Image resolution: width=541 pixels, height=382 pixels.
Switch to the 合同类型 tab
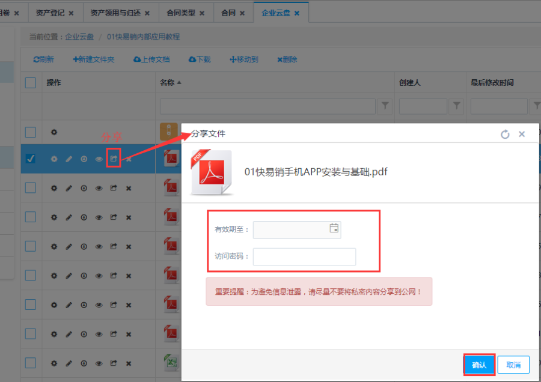click(181, 13)
